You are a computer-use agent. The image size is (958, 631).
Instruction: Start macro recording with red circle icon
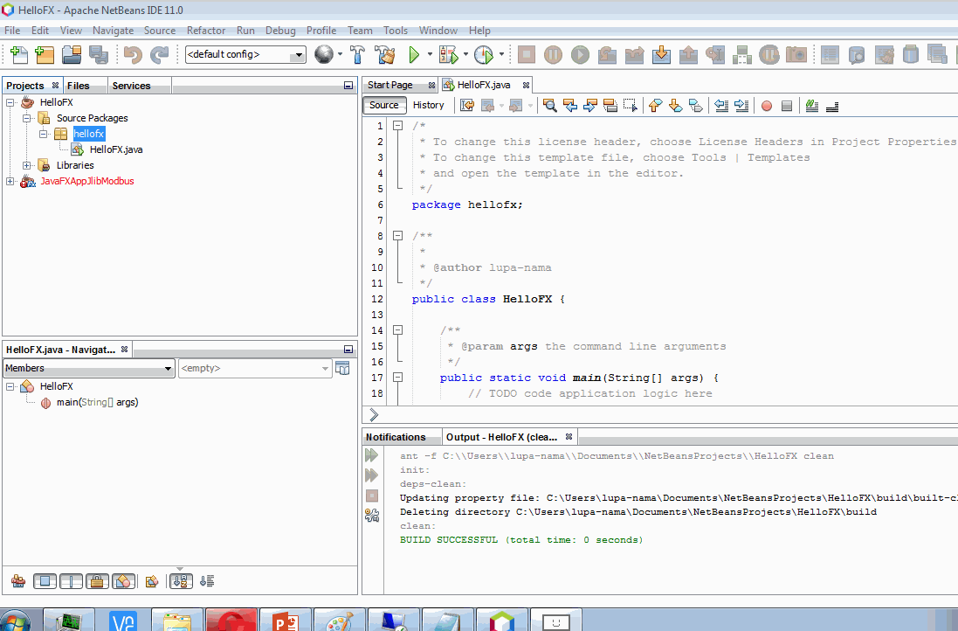click(767, 106)
